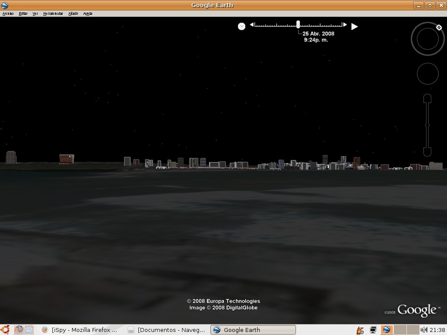The width and height of the screenshot is (447, 335).
Task: Switch to the third workspace
Action: (x=413, y=330)
